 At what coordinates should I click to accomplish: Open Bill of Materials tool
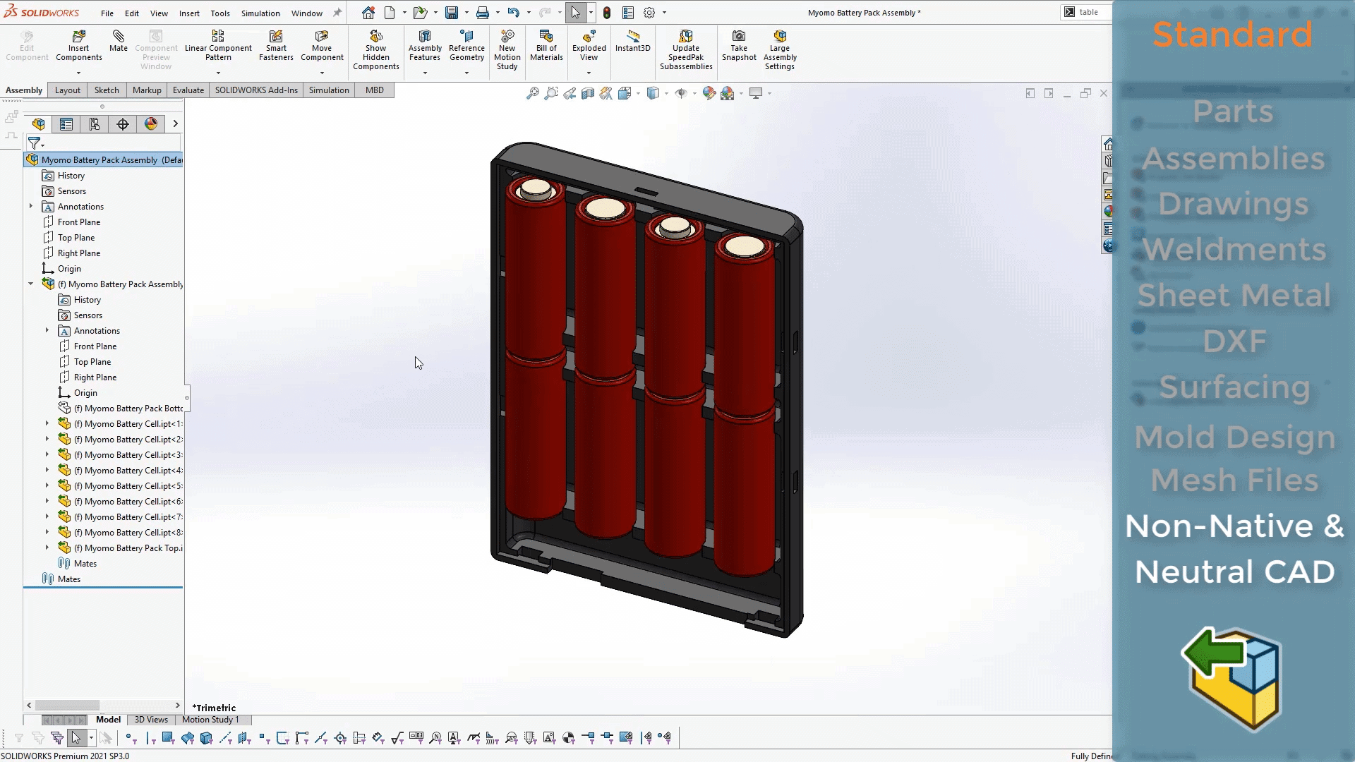[546, 47]
